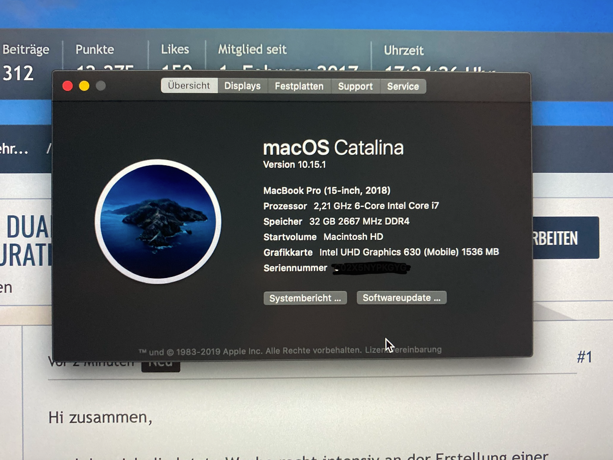Viewport: 613px width, 460px height.
Task: Click the Grafikkarte Intel UHD Graphics 630 line
Action: [381, 252]
